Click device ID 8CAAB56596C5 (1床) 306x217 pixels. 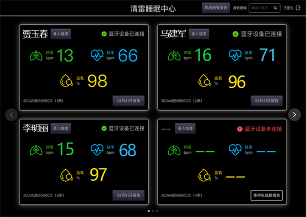tap(43, 101)
